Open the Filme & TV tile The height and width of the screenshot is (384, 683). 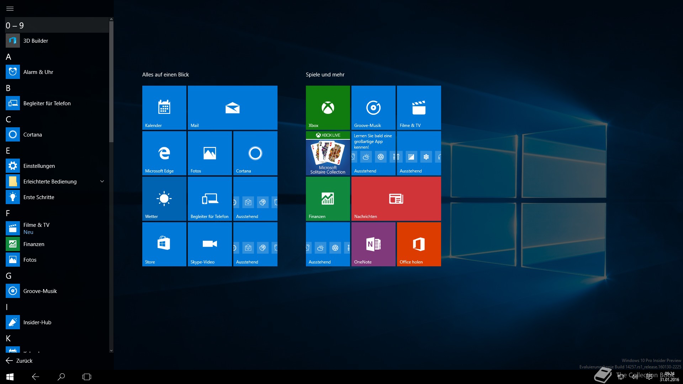[x=419, y=108]
